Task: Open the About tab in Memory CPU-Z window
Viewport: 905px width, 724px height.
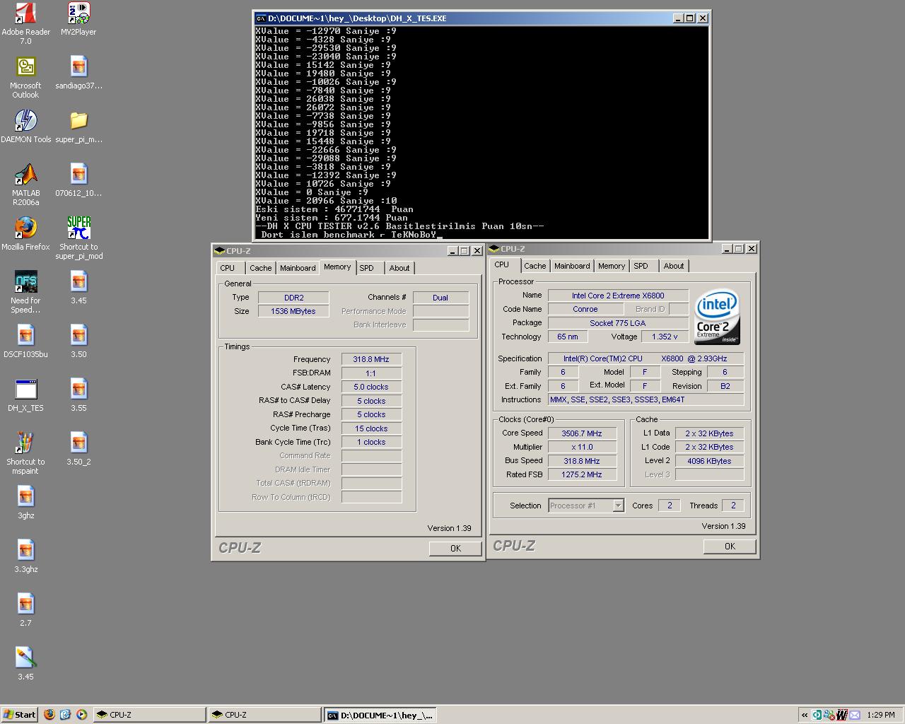Action: tap(399, 268)
